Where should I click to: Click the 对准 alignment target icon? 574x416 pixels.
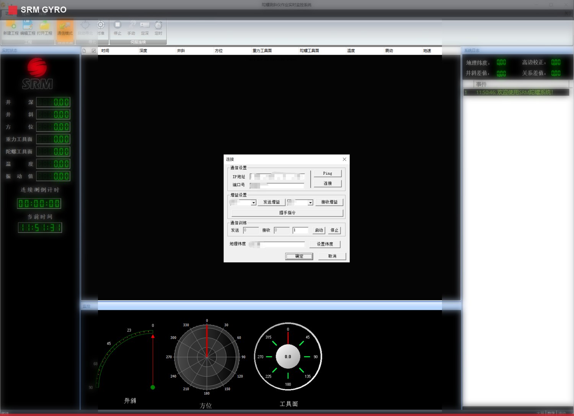(101, 28)
